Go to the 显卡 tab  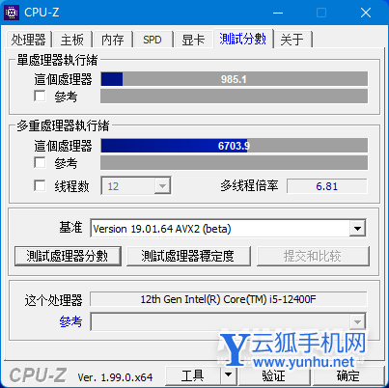click(x=193, y=40)
